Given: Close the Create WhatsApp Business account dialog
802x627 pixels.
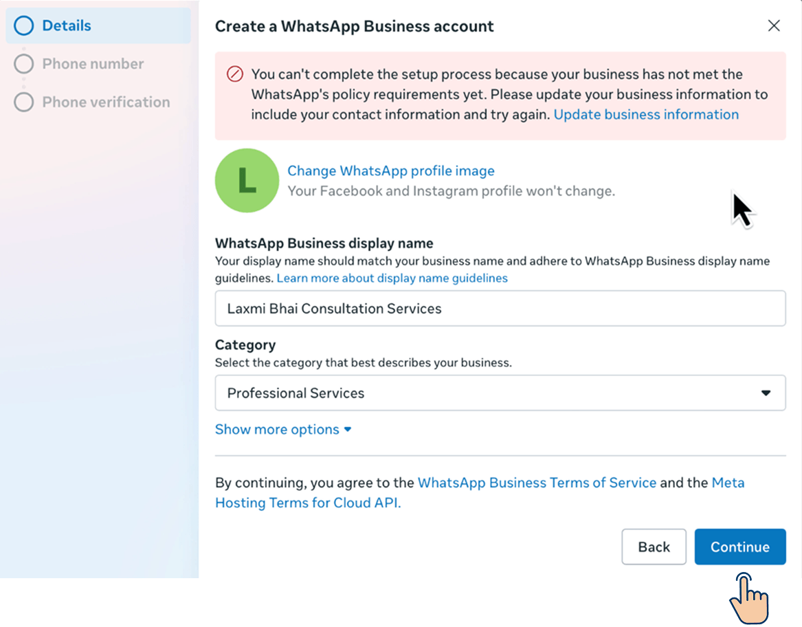Looking at the screenshot, I should coord(773,25).
